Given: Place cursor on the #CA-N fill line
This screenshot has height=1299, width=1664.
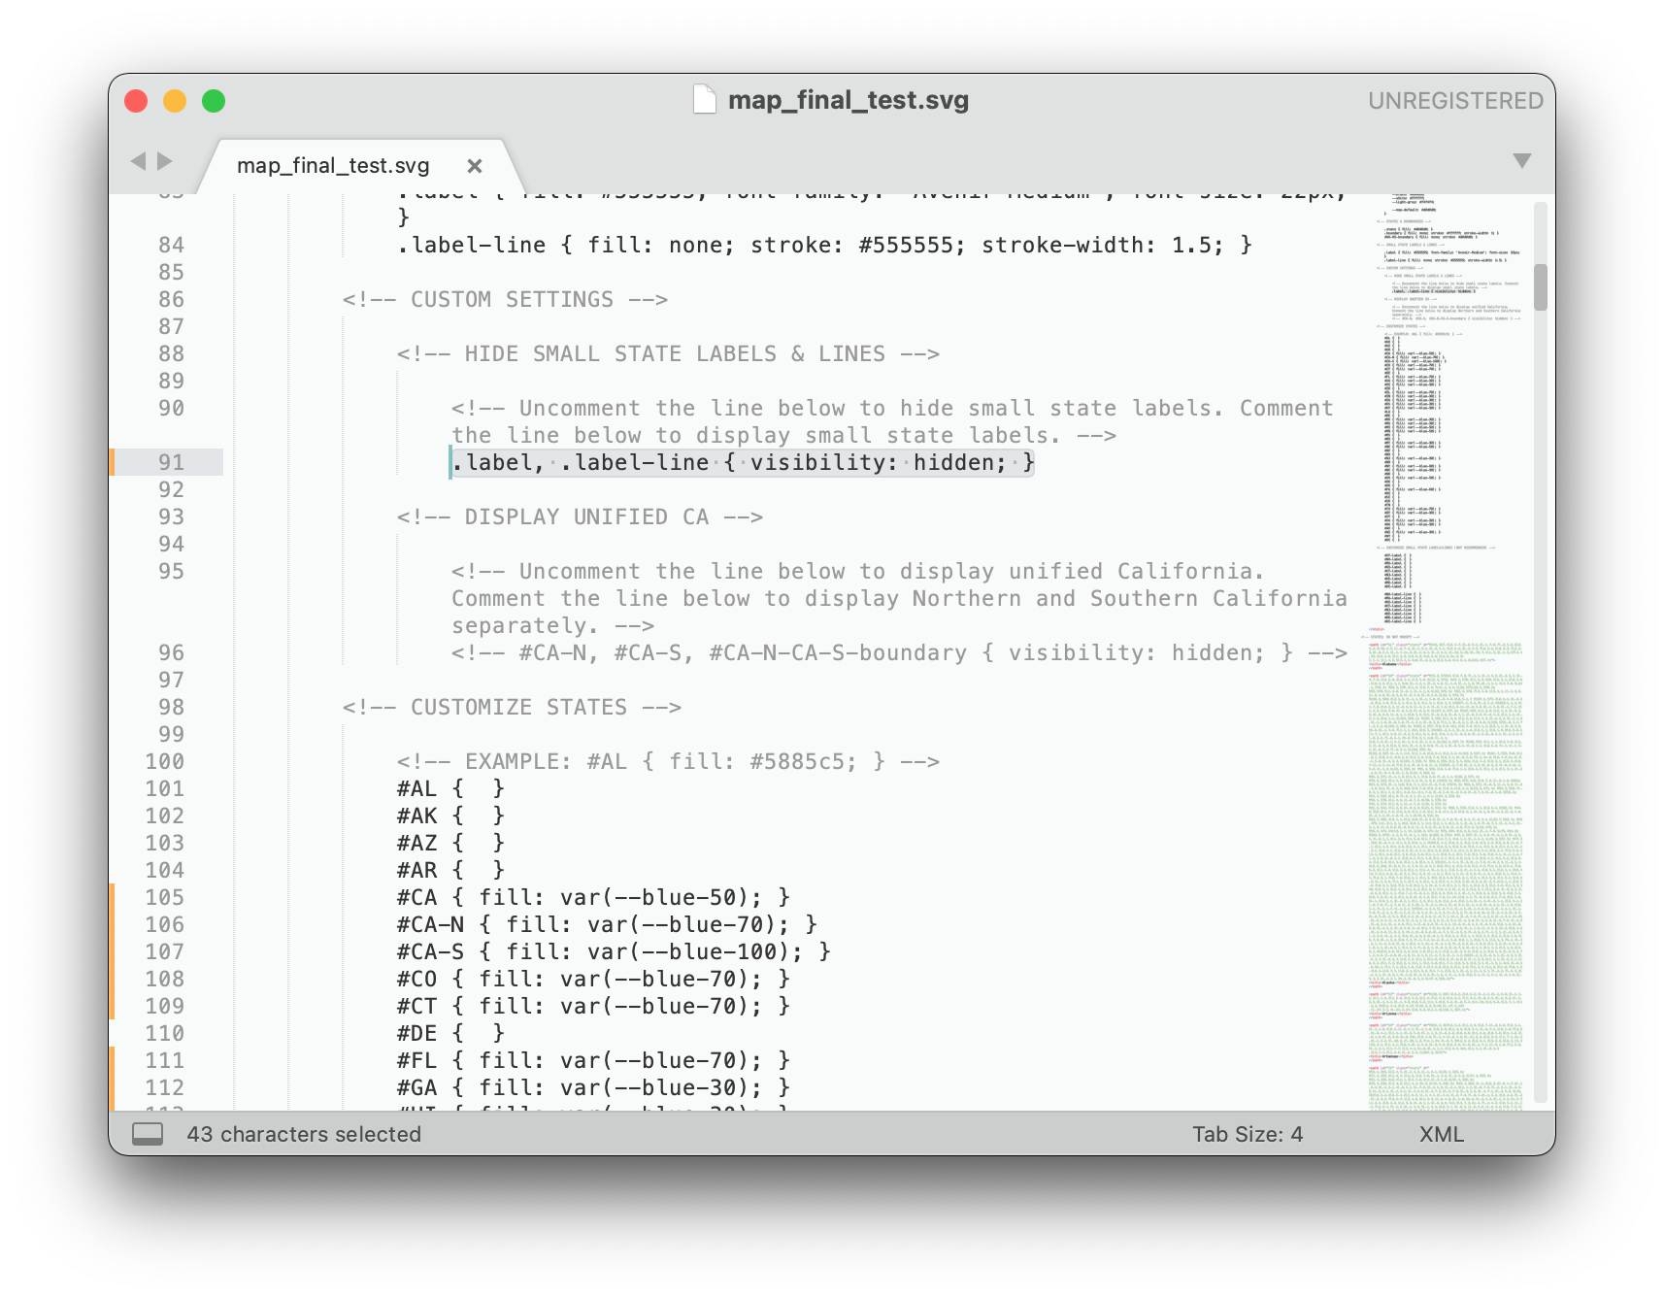Looking at the screenshot, I should (x=607, y=924).
